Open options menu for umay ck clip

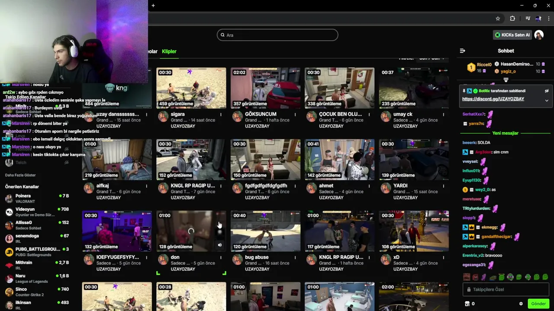tap(444, 114)
